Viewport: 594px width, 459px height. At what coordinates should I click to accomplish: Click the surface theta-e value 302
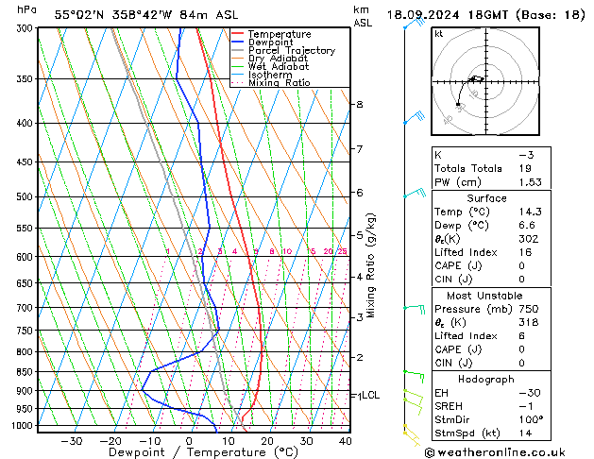pyautogui.click(x=529, y=239)
